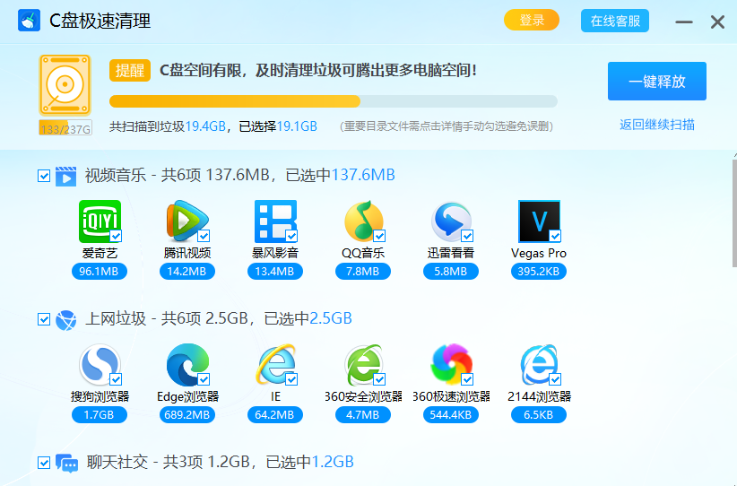Open the 96.1MB size details for 爱奇艺
The image size is (737, 486).
[x=99, y=272]
